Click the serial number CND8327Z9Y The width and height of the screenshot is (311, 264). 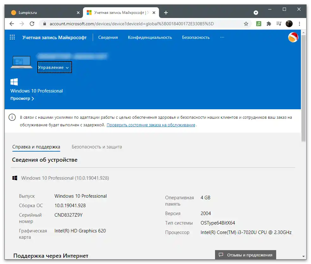[68, 215]
